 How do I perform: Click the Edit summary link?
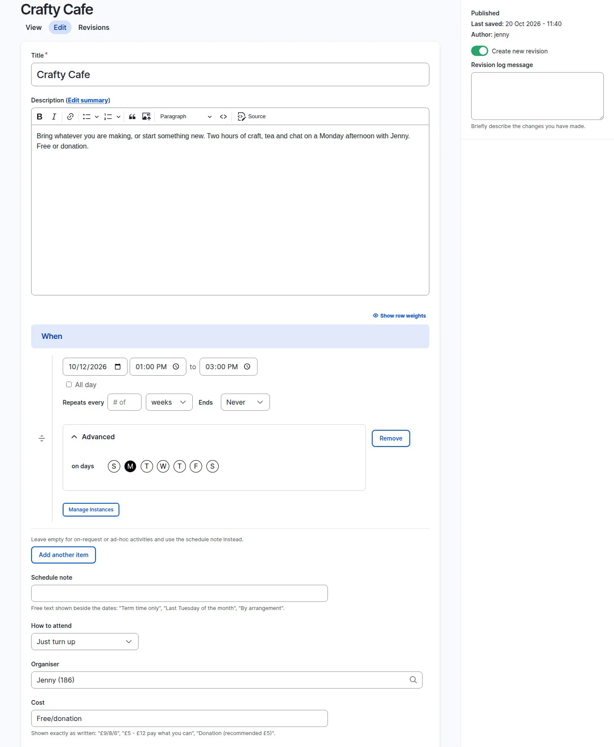click(x=88, y=100)
